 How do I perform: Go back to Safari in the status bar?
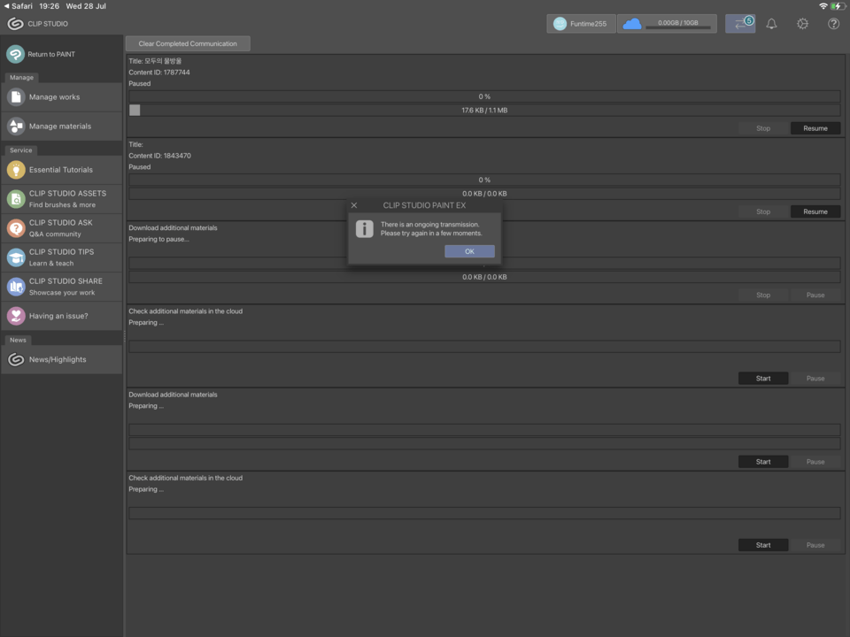click(x=18, y=6)
